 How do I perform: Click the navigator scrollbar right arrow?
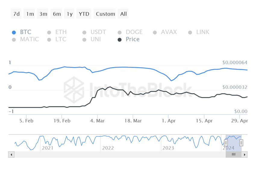point(245,155)
